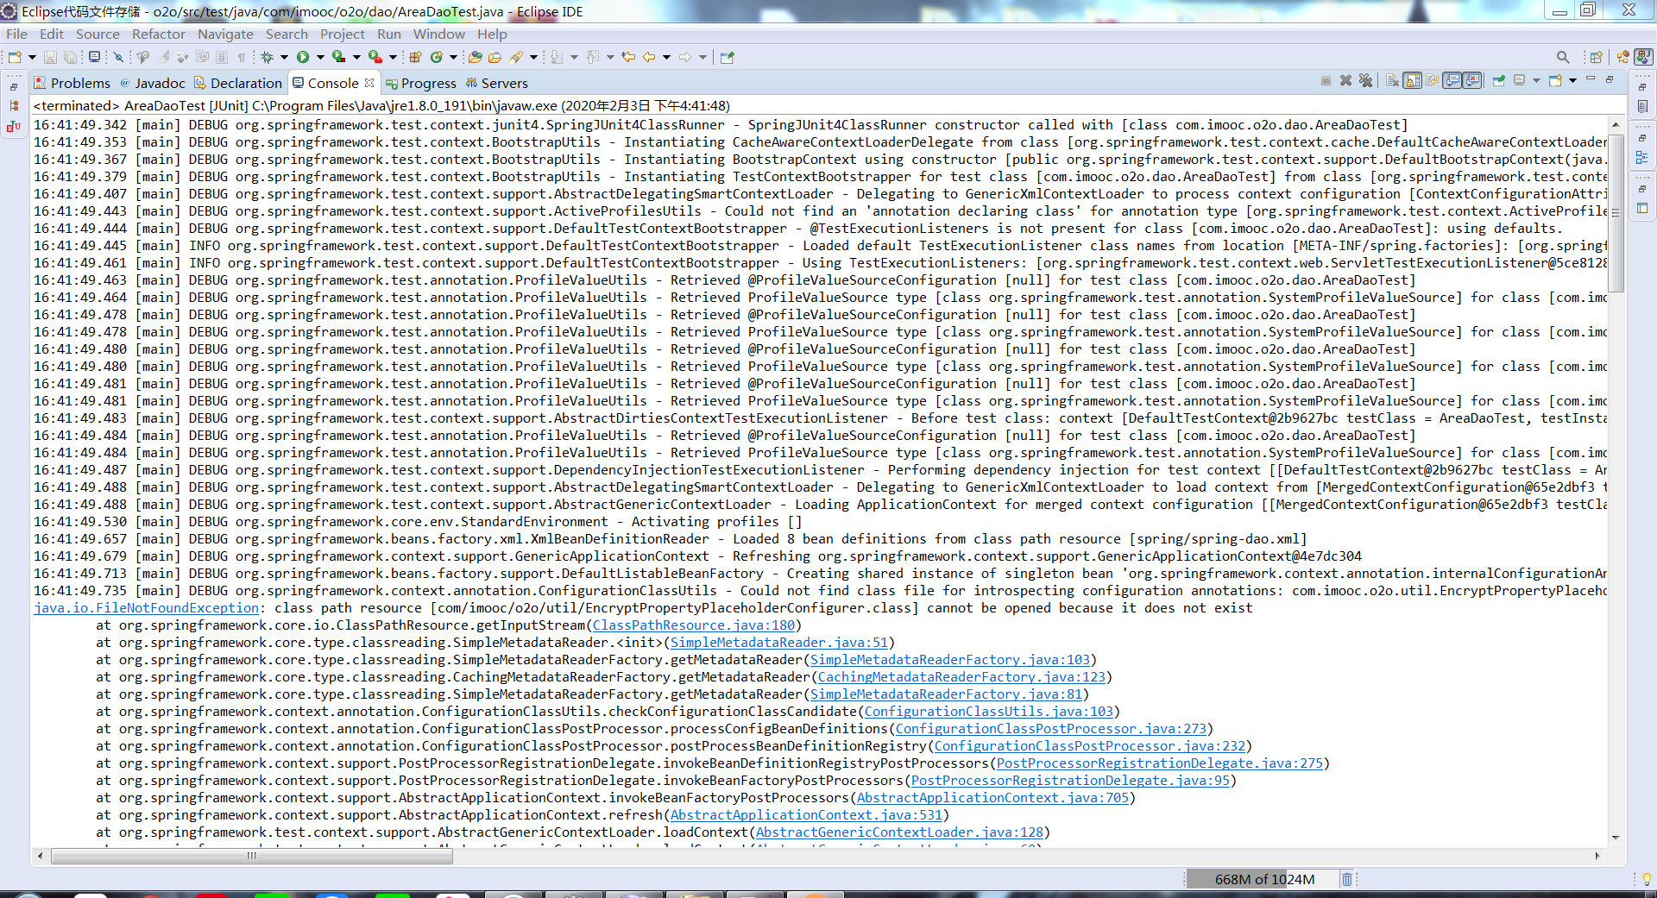Click the Pin Editor icon in the main toolbar
This screenshot has height=898, width=1657.
coord(727,57)
